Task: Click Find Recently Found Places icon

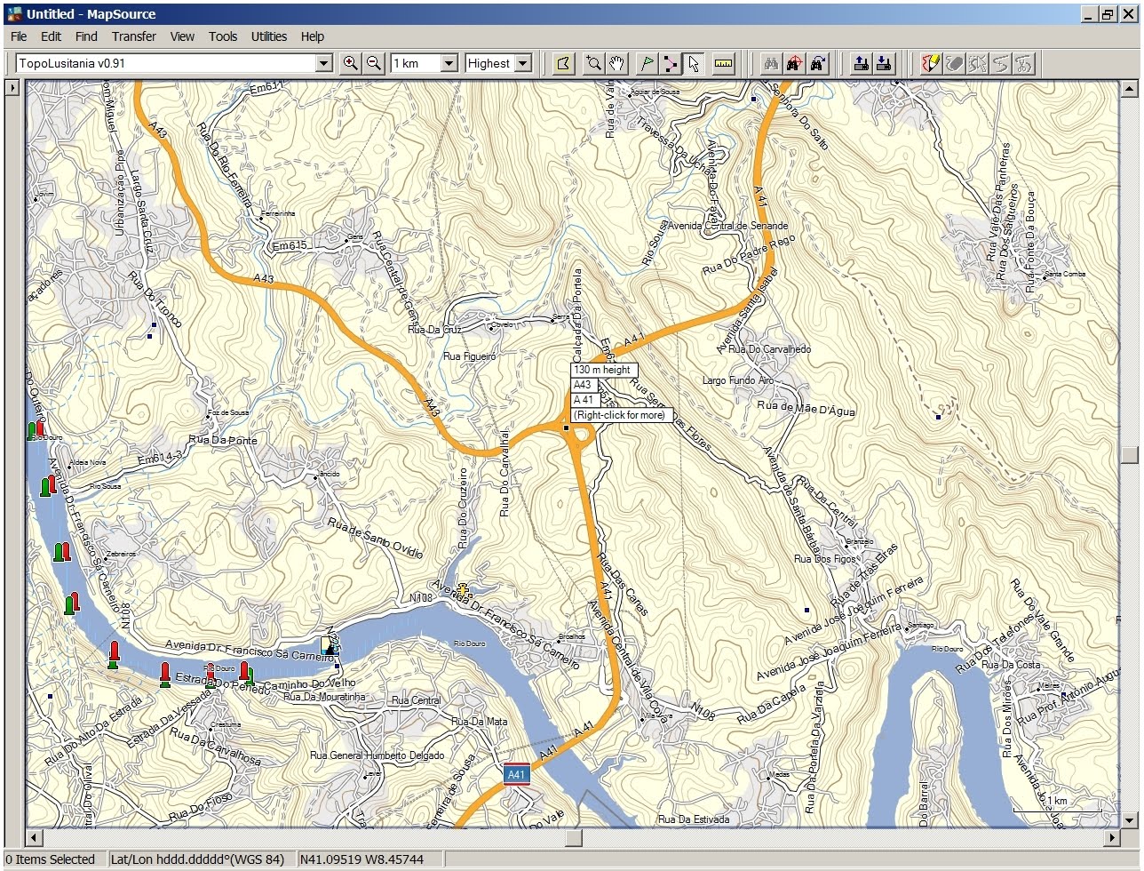Action: tap(818, 63)
